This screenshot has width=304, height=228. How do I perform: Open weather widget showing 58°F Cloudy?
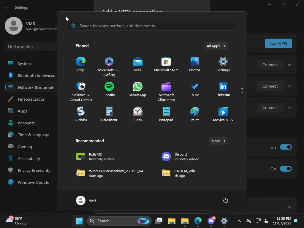coord(16,221)
